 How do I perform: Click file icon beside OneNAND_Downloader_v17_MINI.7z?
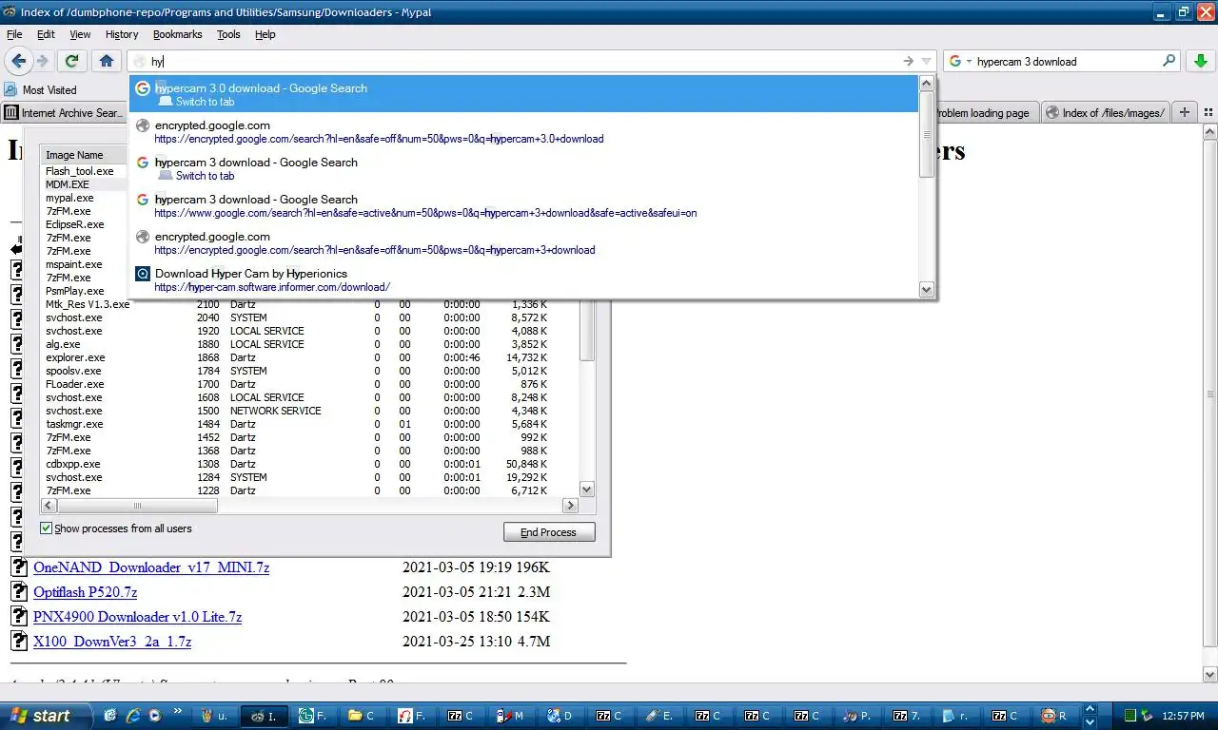pyautogui.click(x=19, y=567)
